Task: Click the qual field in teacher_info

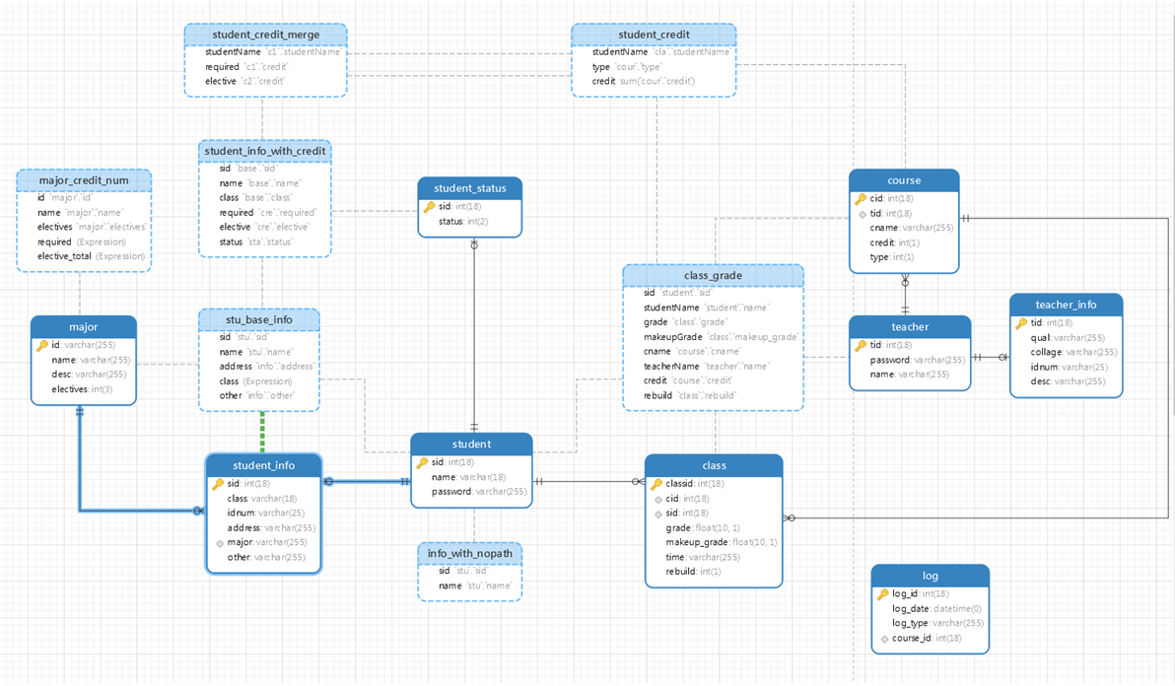Action: [x=1068, y=338]
